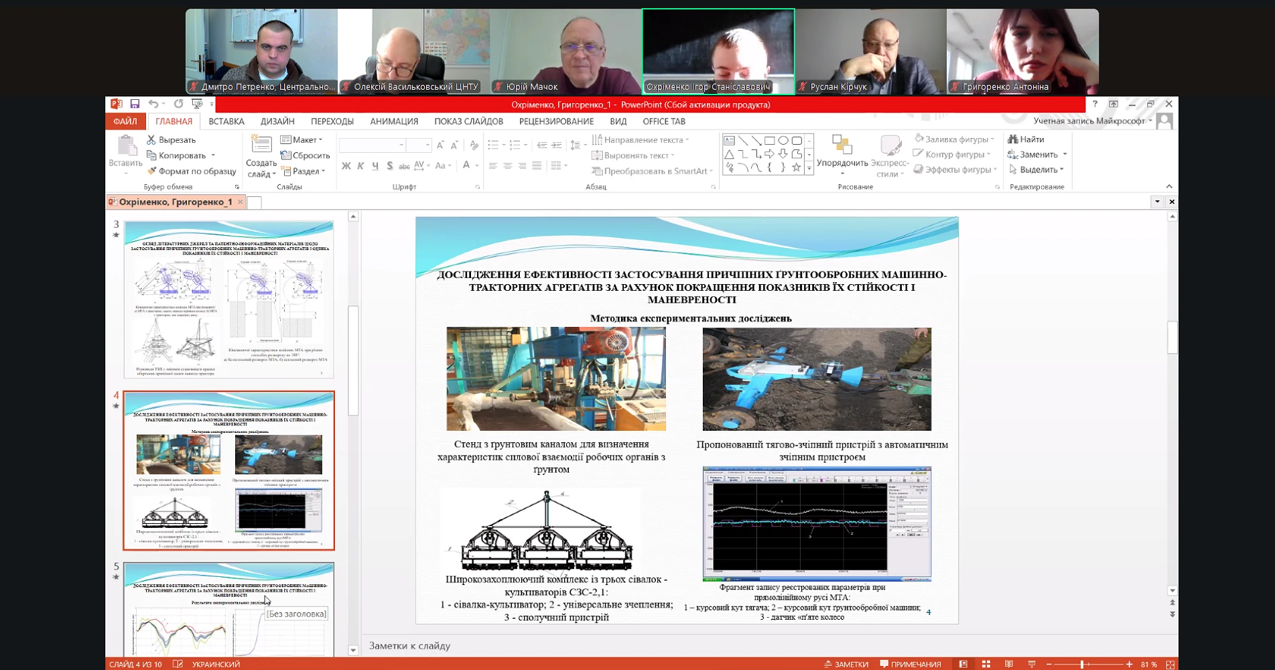
Task: Click the Undo arrow icon
Action: [153, 104]
